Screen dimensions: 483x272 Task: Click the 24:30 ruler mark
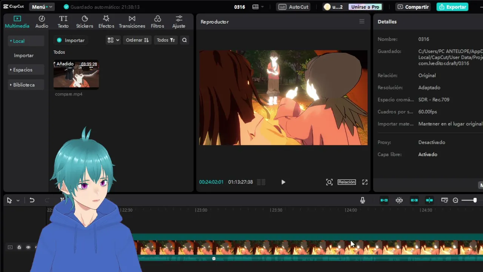[426, 210]
